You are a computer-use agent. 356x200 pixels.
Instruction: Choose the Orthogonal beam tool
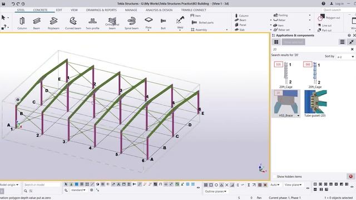coord(112,23)
